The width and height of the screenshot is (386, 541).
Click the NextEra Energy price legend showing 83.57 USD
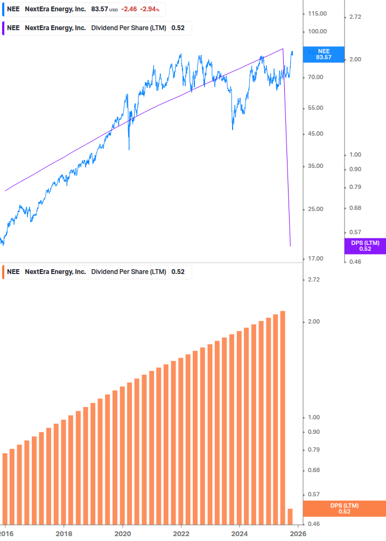[83, 9]
